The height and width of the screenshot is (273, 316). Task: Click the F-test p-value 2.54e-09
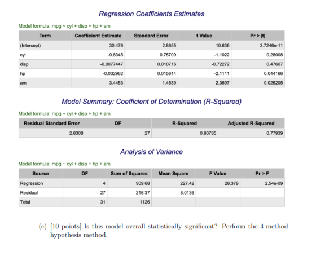274,183
